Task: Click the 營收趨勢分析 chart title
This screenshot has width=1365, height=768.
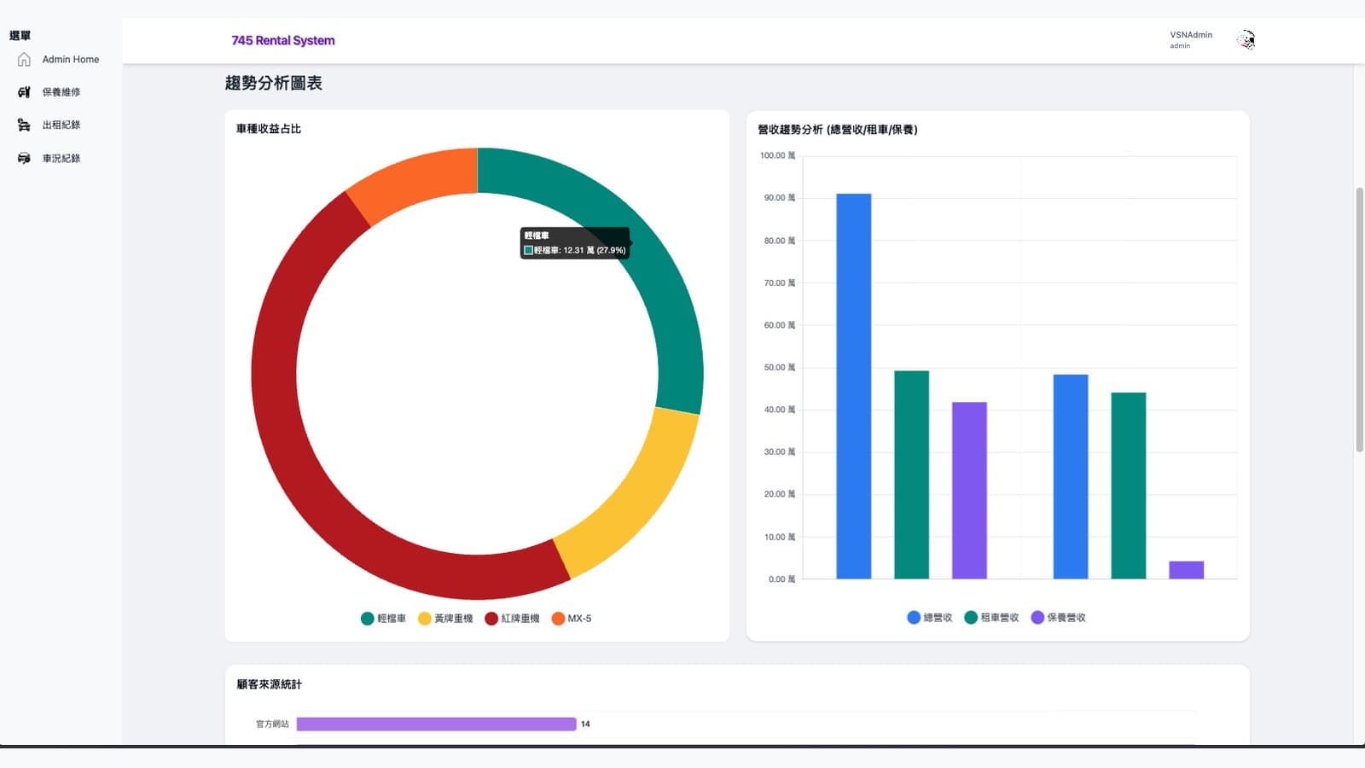Action: [x=838, y=130]
